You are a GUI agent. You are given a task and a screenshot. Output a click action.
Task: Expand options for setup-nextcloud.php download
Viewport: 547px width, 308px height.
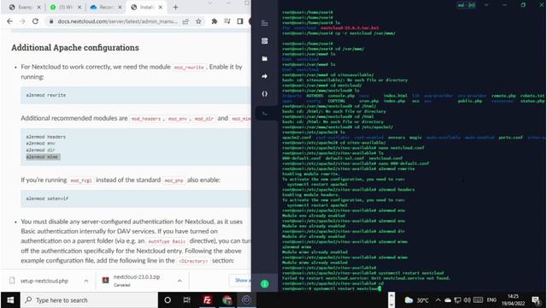(x=85, y=281)
